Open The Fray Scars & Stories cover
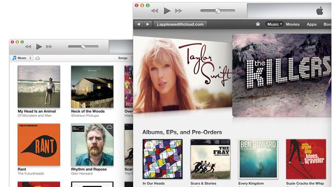 click(x=210, y=159)
